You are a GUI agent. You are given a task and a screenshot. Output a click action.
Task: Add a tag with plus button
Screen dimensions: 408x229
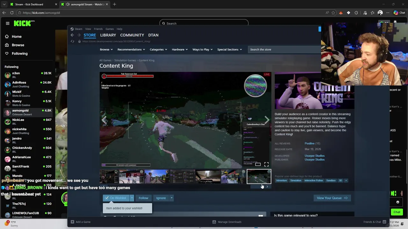pyautogui.click(x=346, y=180)
